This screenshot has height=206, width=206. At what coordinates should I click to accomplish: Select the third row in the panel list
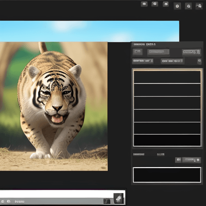click(x=167, y=103)
